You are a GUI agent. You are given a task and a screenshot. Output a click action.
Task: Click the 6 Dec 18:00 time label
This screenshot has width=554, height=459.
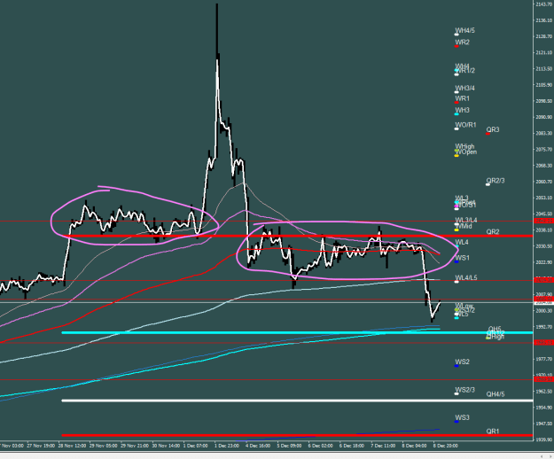pyautogui.click(x=352, y=446)
